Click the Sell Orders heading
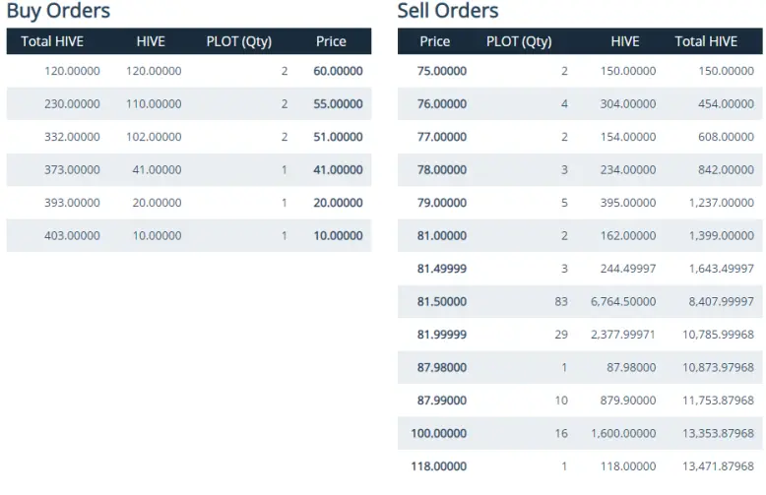 coord(448,10)
